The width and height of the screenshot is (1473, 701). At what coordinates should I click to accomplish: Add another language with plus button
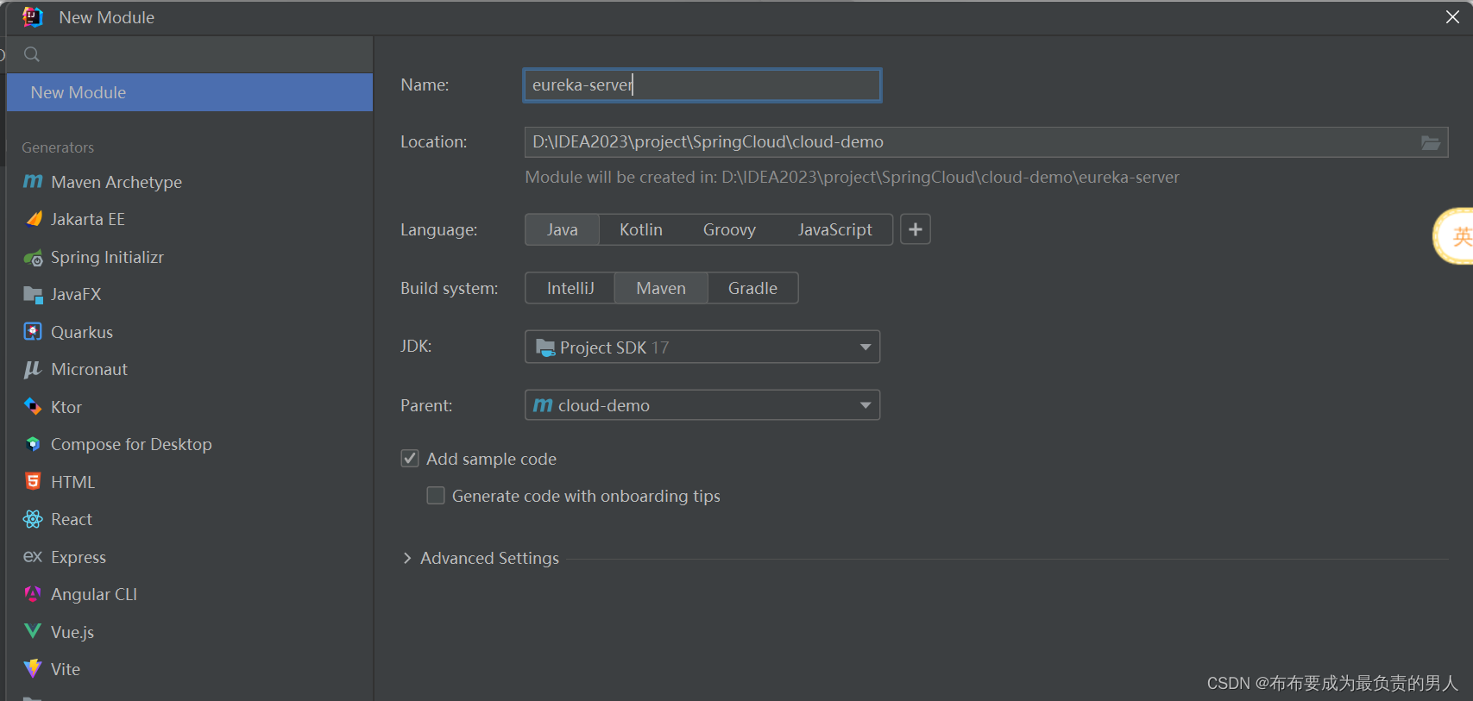(x=916, y=229)
